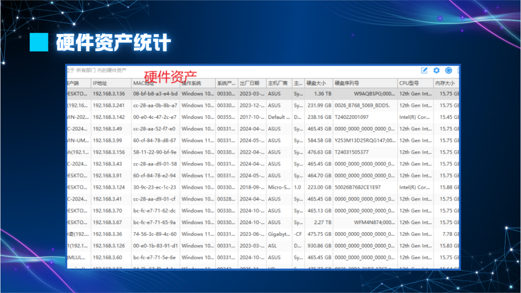The image size is (521, 293).
Task: Open settings via the gear icon
Action: (x=436, y=70)
